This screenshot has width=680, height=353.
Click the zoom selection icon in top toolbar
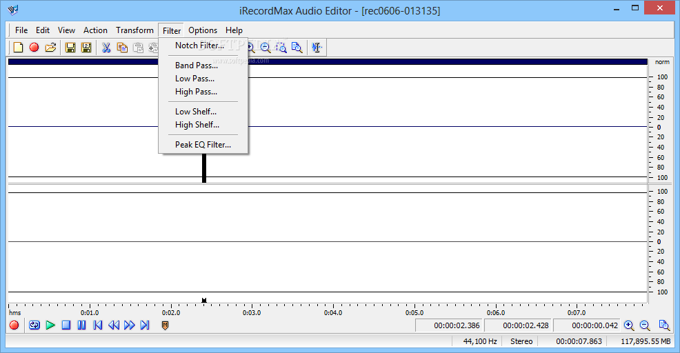click(281, 48)
